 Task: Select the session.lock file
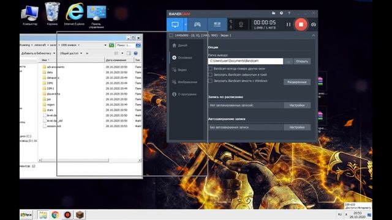click(x=51, y=126)
